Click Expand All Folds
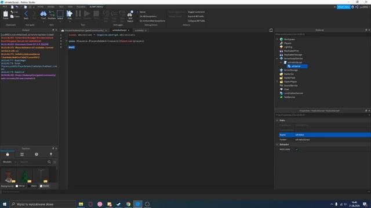The width and height of the screenshot is (371, 208). click(196, 16)
